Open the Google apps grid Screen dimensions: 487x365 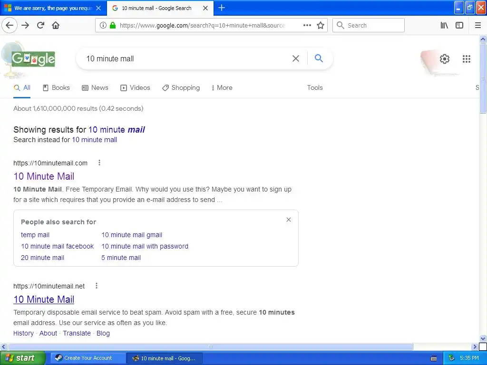466,58
